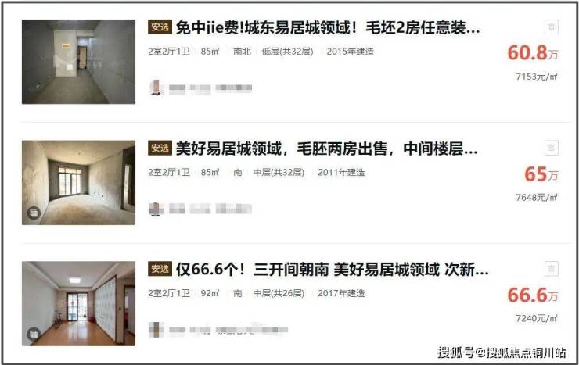
Task: Click the 66.6万 price on the third listing
Action: coord(533,295)
